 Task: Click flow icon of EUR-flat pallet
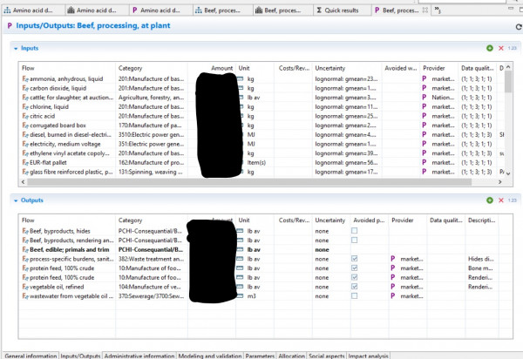(25, 163)
